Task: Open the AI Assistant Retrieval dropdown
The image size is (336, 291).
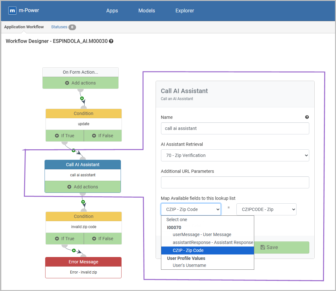Action: (x=235, y=155)
